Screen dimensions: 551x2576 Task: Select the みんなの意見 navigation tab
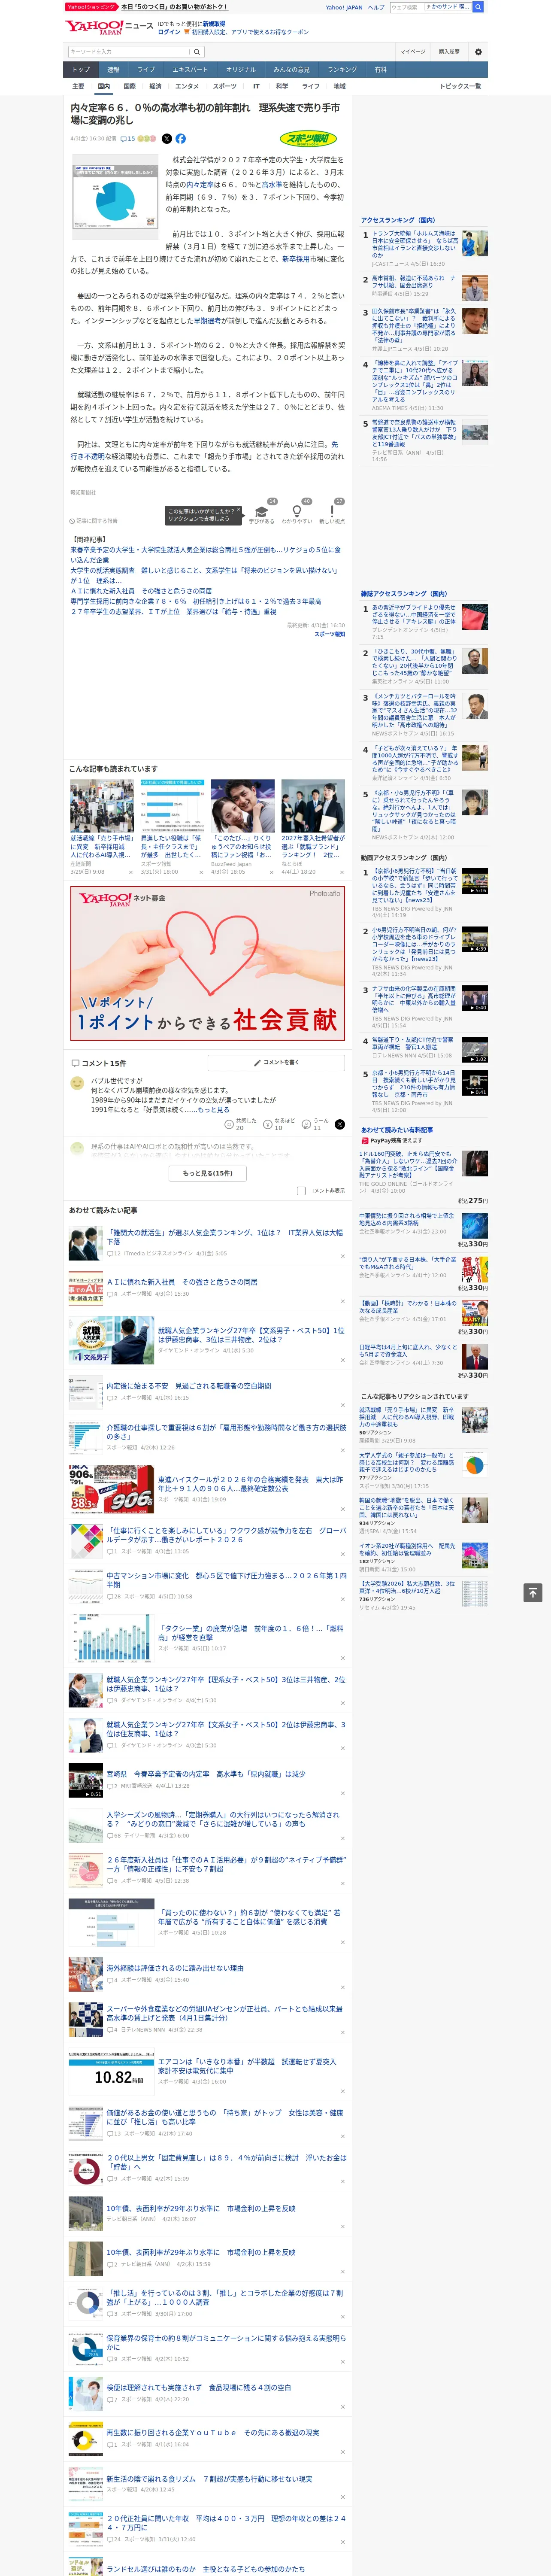[291, 70]
